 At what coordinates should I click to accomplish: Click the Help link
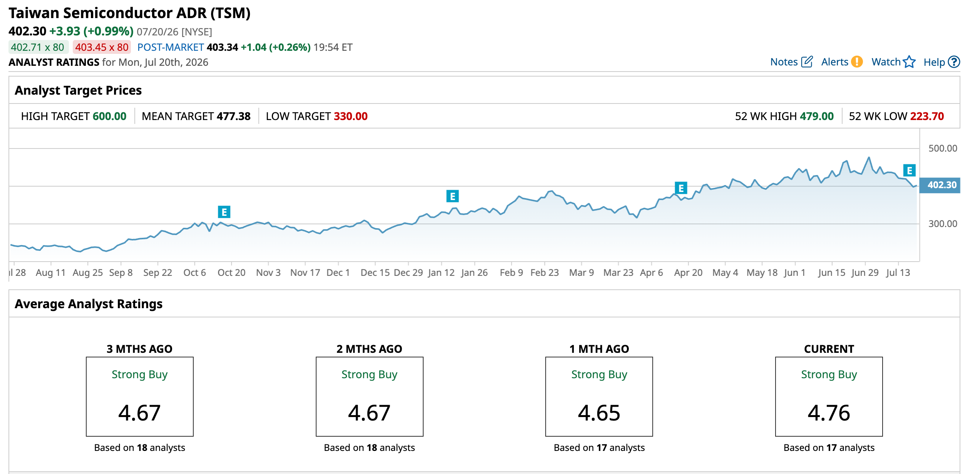pos(934,62)
